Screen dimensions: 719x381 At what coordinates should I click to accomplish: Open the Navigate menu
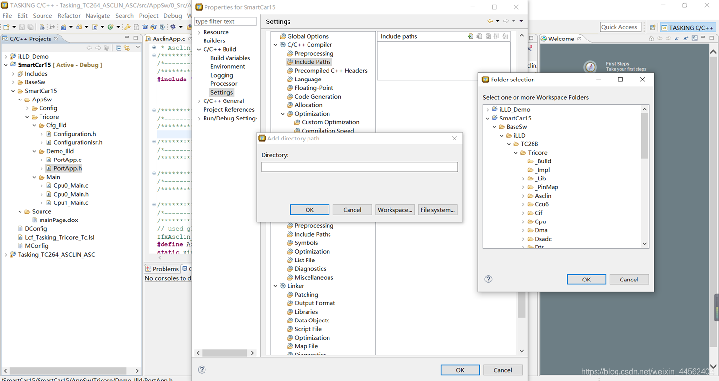(98, 16)
